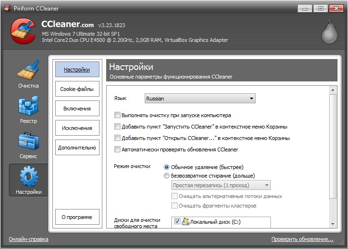The width and height of the screenshot is (348, 249).
Task: Check Добавить пункт "Открыть CCleaner..." option
Action: (x=117, y=138)
